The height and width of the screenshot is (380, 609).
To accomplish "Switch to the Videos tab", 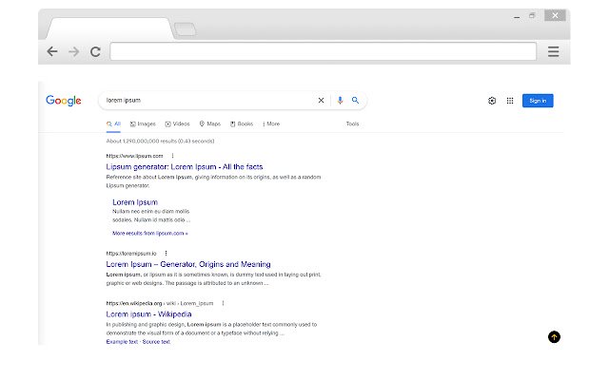I will (177, 124).
